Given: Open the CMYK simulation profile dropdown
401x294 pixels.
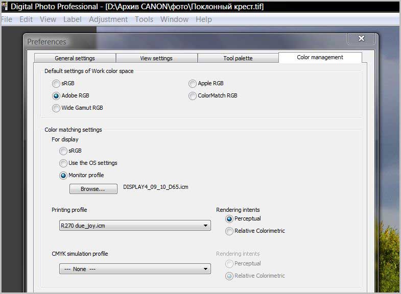Looking at the screenshot, I should point(135,269).
